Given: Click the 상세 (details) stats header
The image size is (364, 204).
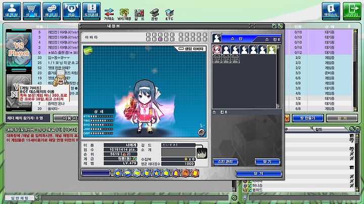Looking at the screenshot, I should tap(99, 111).
